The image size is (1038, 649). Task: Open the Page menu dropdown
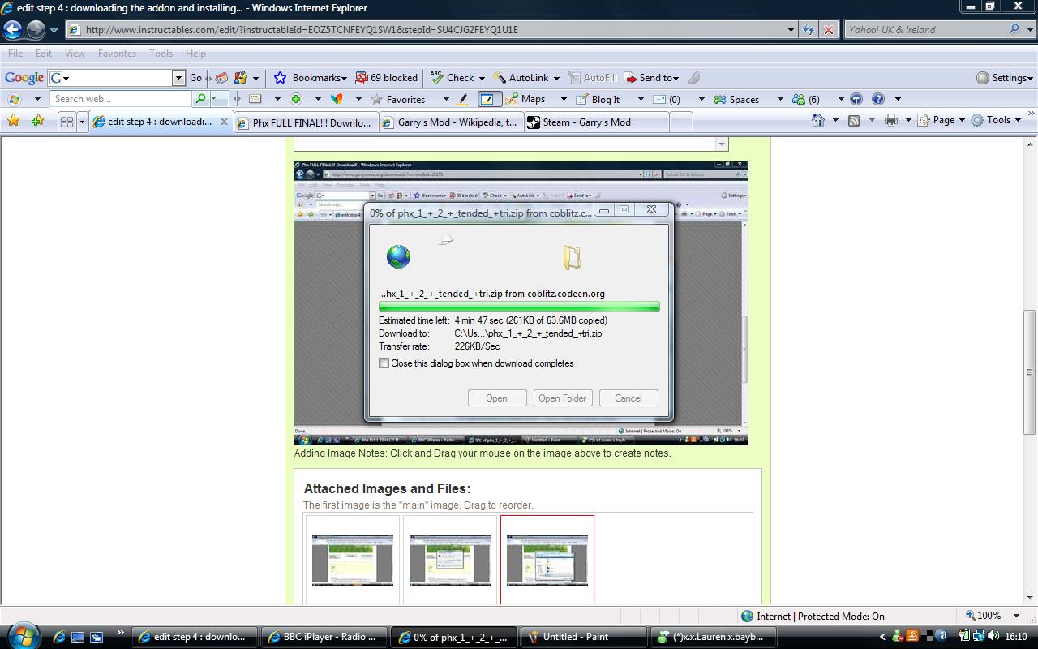pyautogui.click(x=942, y=120)
